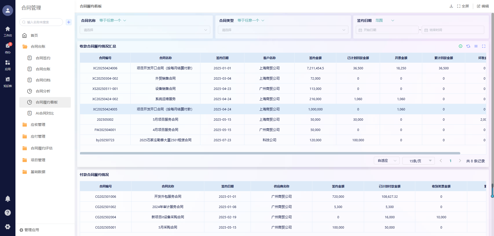Open the notifications bell icon
This screenshot has height=236, width=494.
point(8,199)
